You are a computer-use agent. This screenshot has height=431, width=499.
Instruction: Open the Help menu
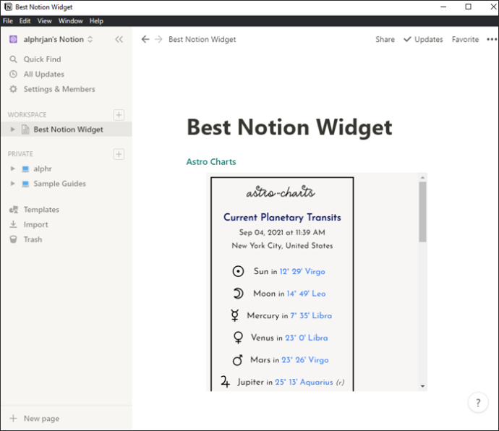click(96, 21)
